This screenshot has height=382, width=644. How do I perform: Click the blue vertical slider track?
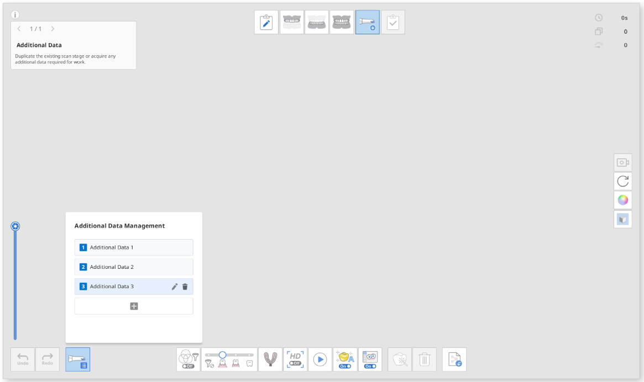tap(15, 285)
